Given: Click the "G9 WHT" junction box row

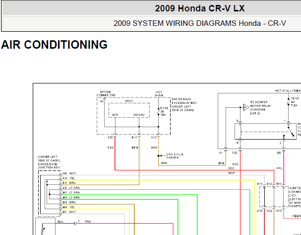Looking at the screenshot, I should [69, 173].
